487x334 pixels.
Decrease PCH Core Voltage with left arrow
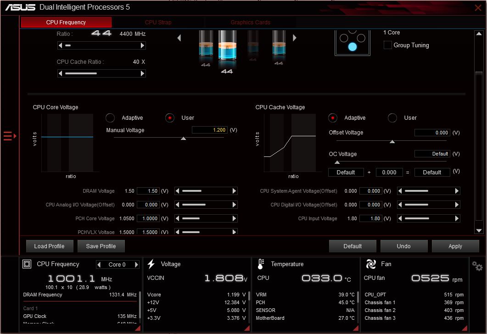177,218
